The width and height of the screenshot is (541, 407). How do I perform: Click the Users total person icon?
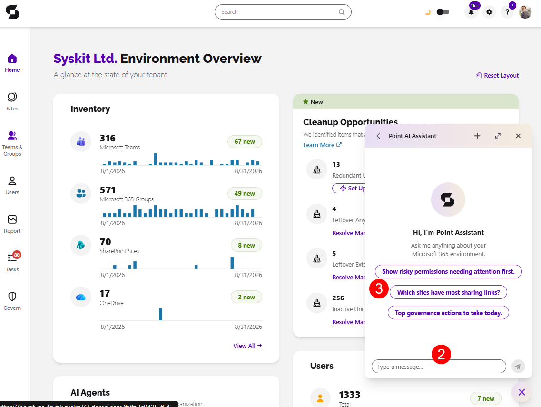(320, 398)
